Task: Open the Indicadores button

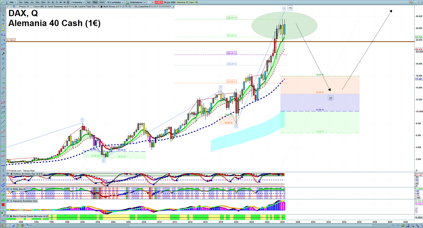Action: [x=134, y=2]
